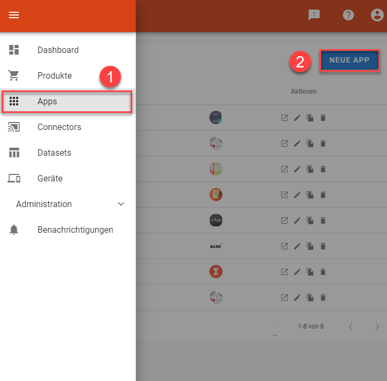The width and height of the screenshot is (387, 381).
Task: Open the help question mark icon
Action: coord(348,15)
